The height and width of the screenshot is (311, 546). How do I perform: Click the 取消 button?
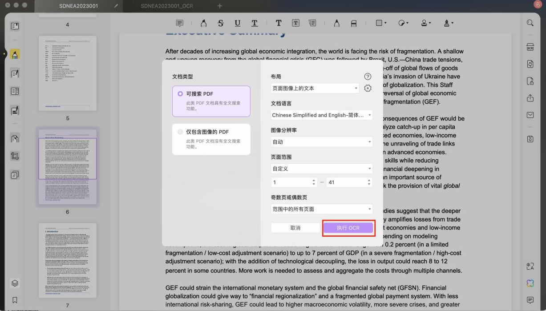[x=295, y=228]
